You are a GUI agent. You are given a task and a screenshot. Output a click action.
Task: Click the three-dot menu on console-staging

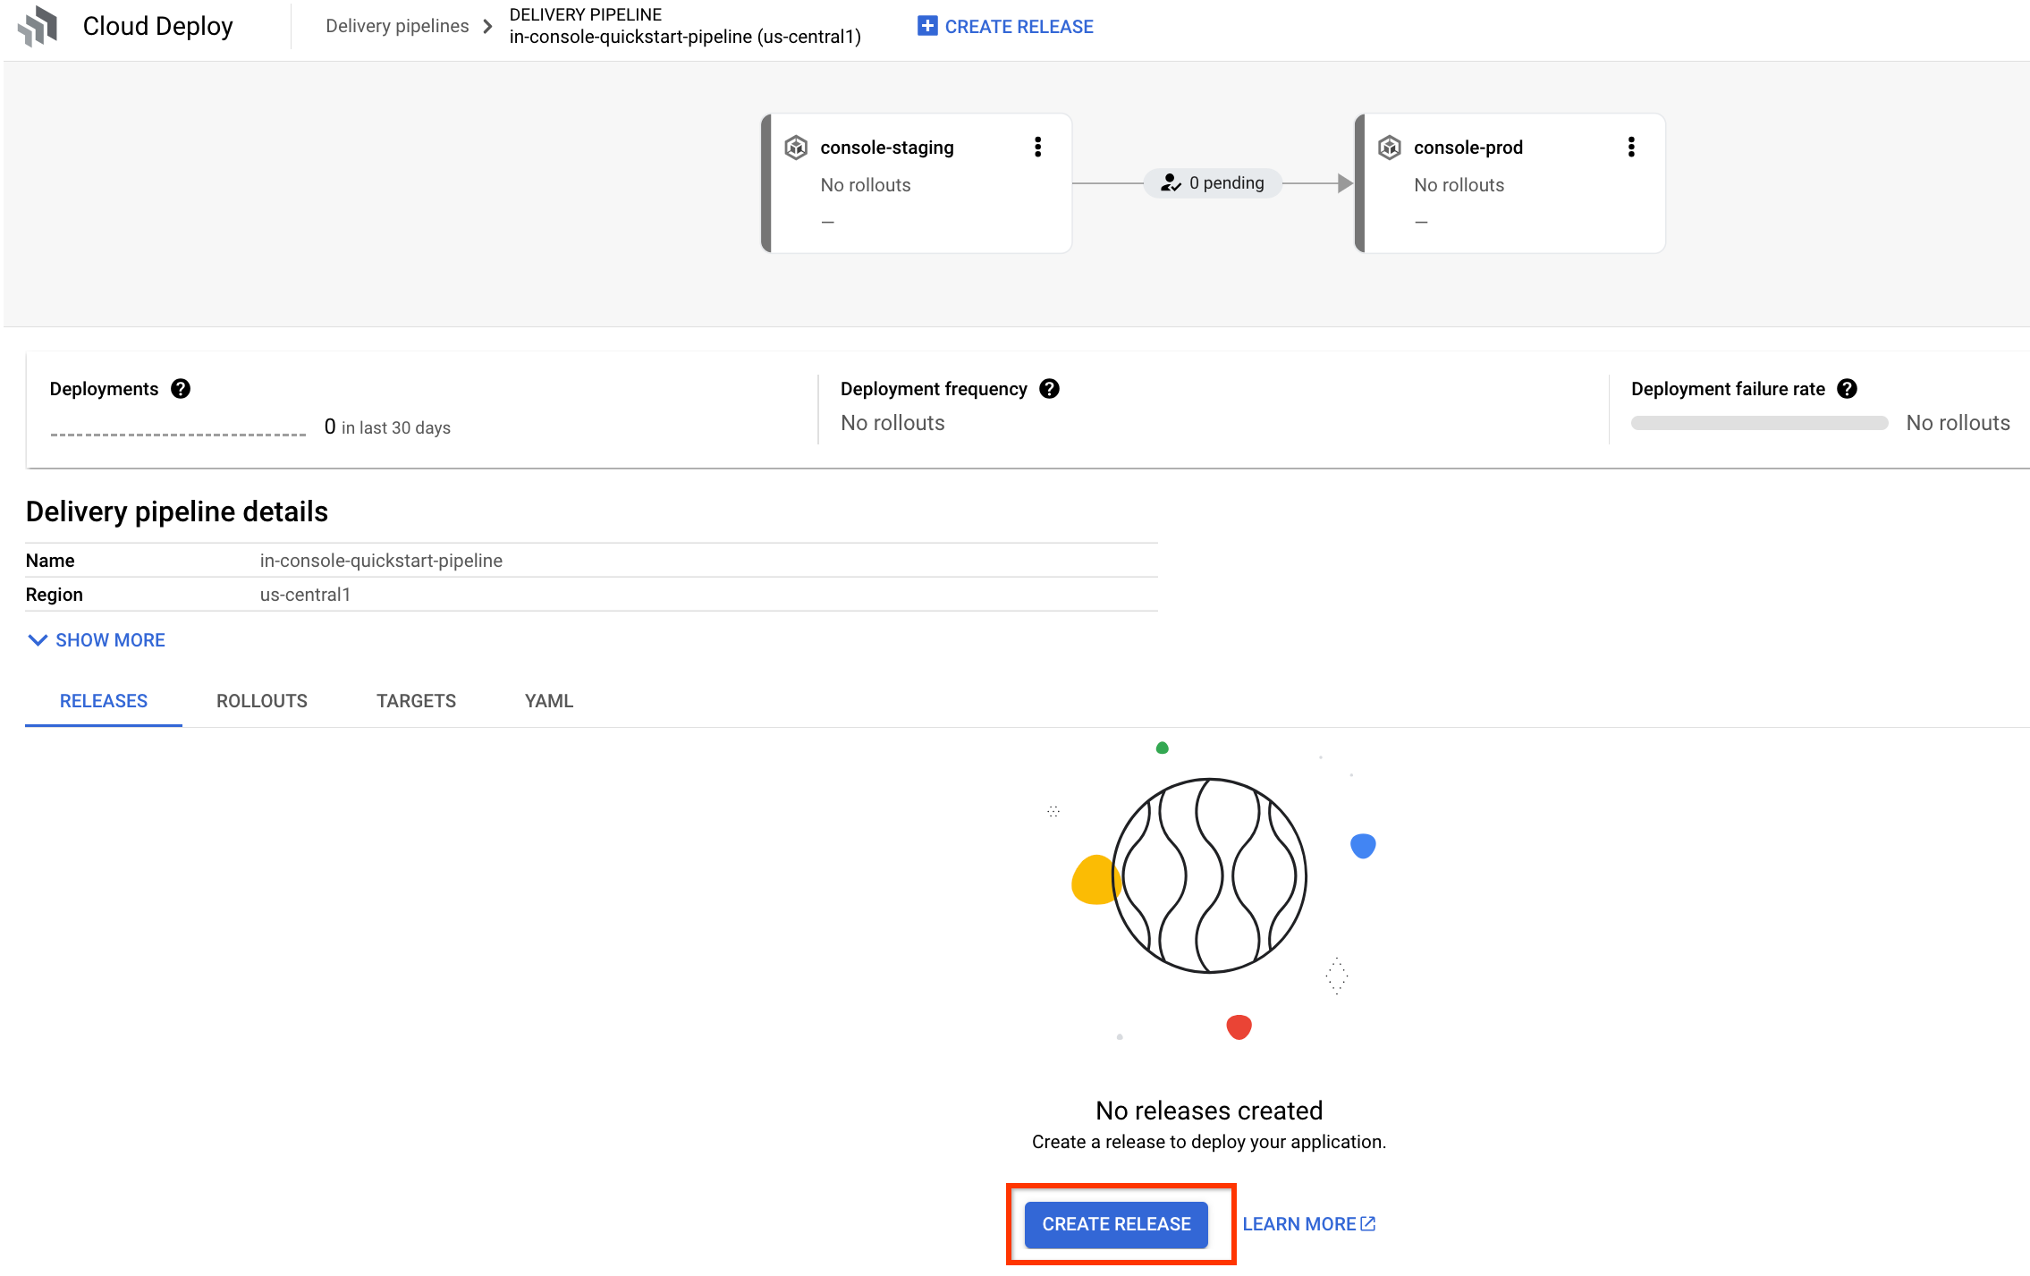click(1036, 146)
